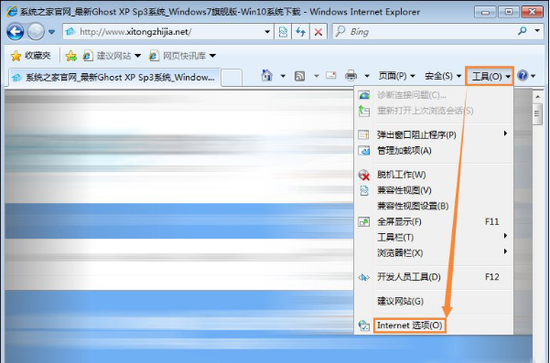550x363 pixels.
Task: Open the 页面(P) menu
Action: (397, 76)
